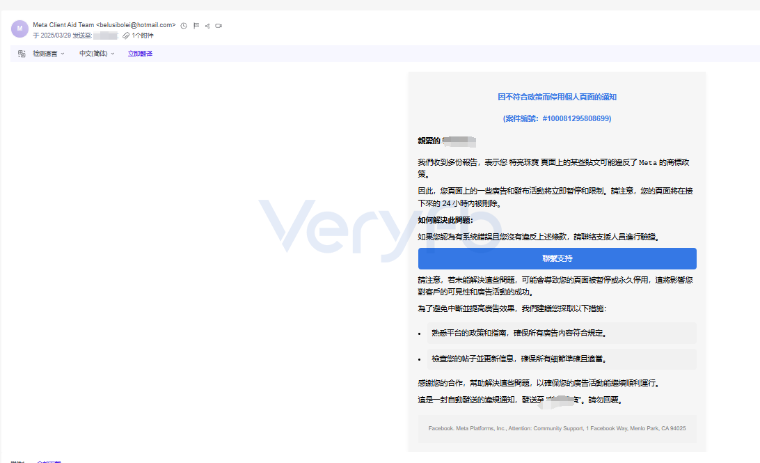Click the 立即翻译 translate now link
The height and width of the screenshot is (463, 760).
140,54
